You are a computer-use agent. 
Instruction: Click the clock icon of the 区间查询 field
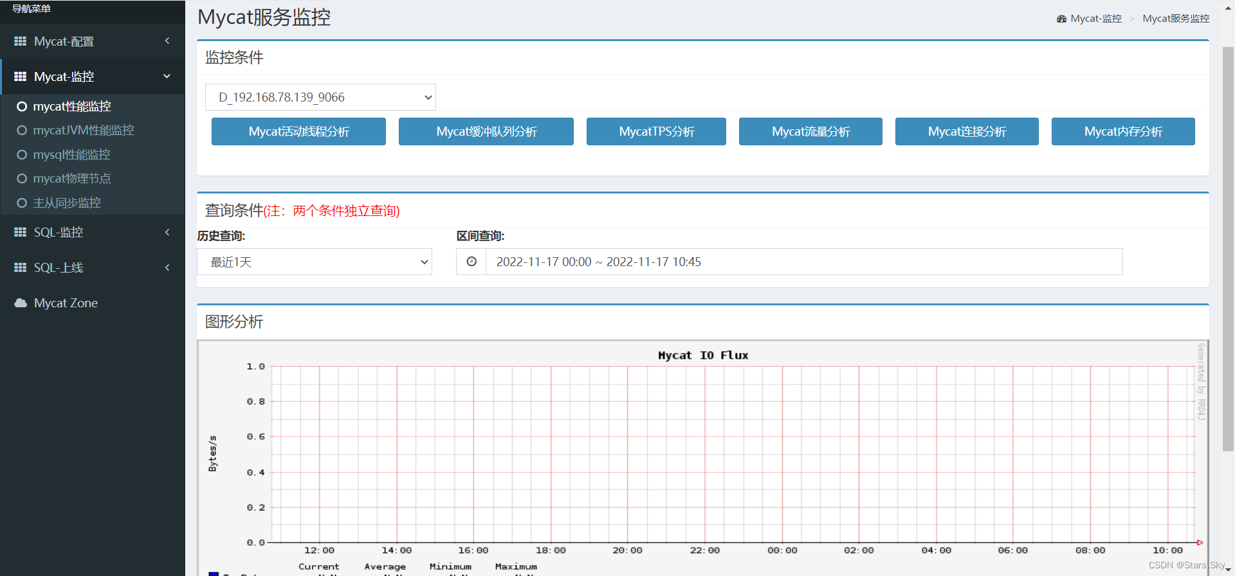[471, 262]
